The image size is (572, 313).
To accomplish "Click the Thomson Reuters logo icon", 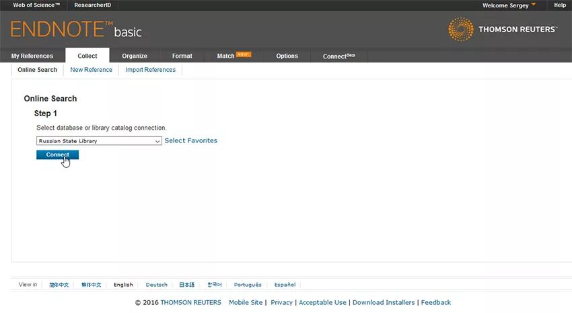I will coord(461,29).
